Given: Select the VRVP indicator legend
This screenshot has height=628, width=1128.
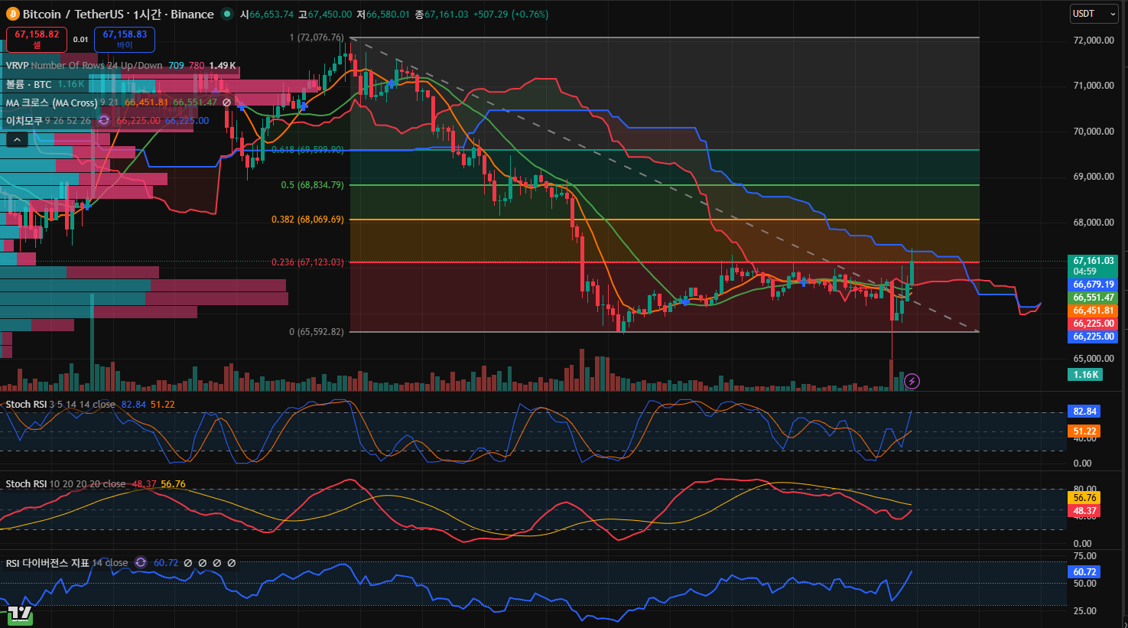Looking at the screenshot, I should click(x=17, y=66).
